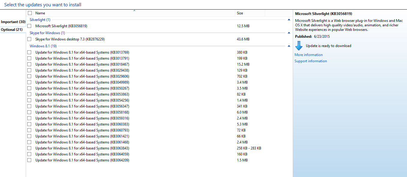The height and width of the screenshot is (177, 407).
Task: Click the Silverlight (1) group heading
Action: [x=40, y=20]
